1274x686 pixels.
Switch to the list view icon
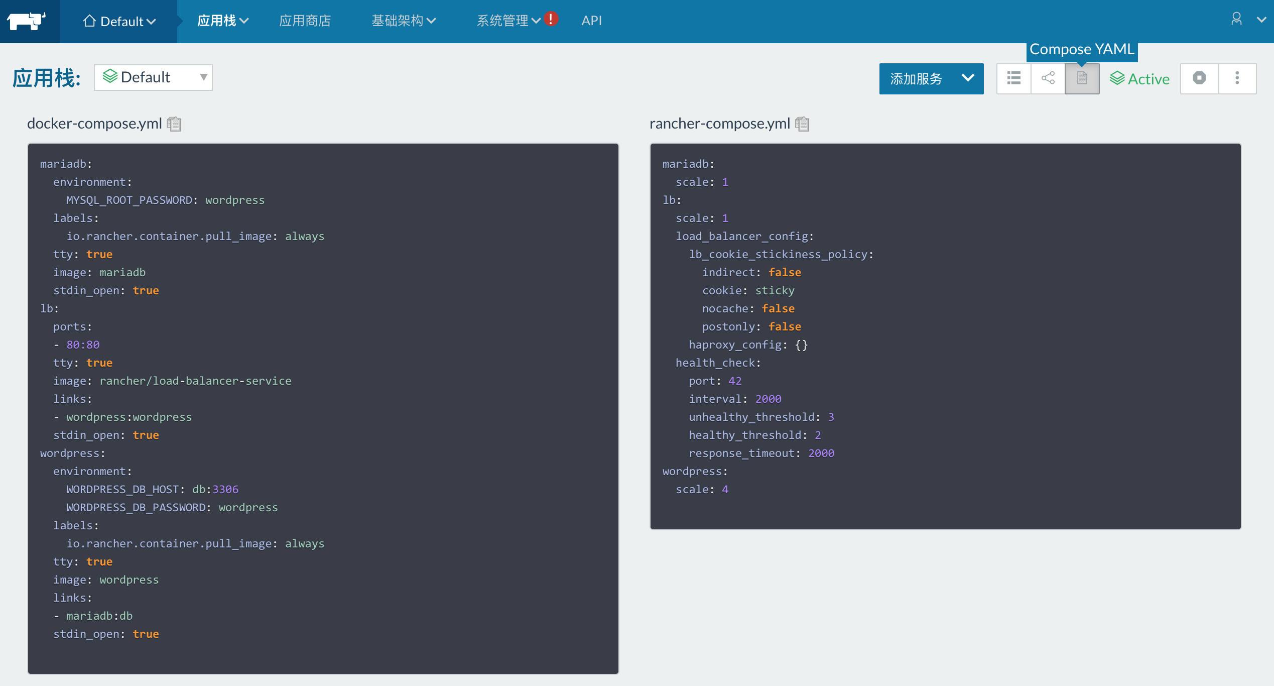coord(1014,78)
